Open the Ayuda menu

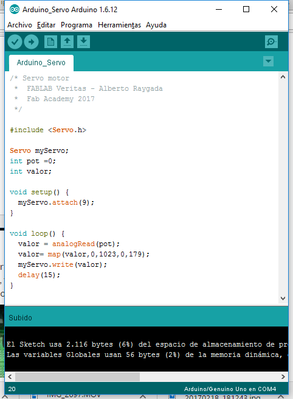point(156,25)
